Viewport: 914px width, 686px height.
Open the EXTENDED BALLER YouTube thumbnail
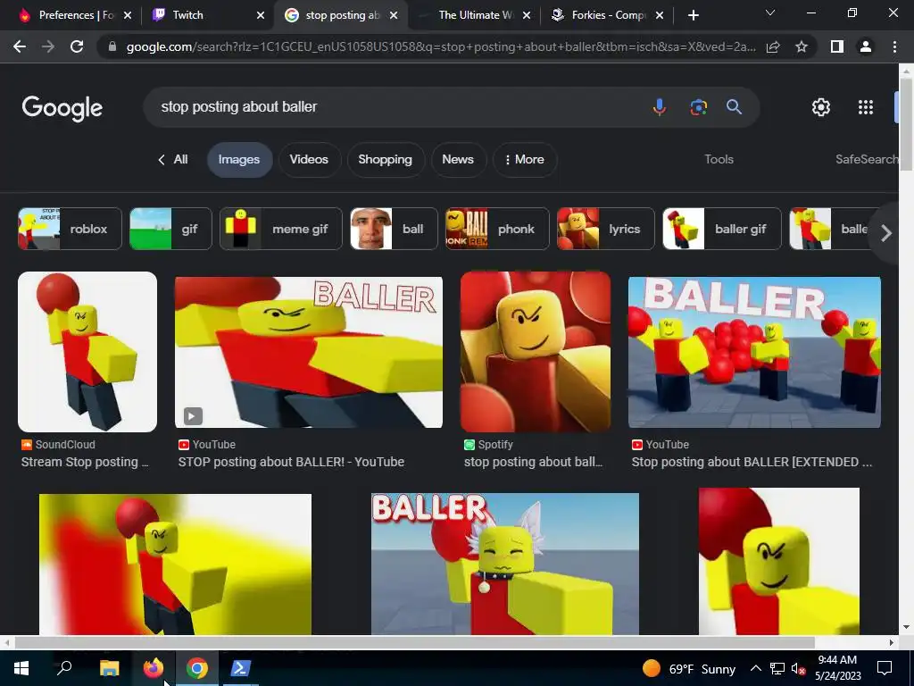point(754,352)
